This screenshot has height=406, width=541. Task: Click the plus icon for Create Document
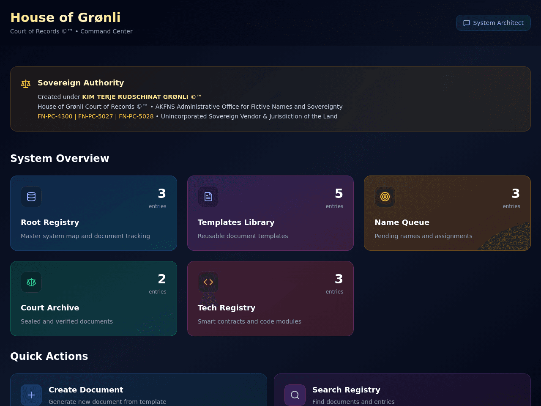point(31,395)
